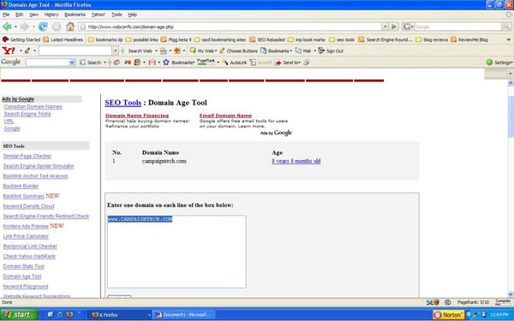Open the possible links bookmark folder
514x321 pixels.
click(x=141, y=39)
